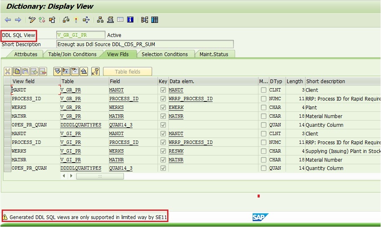Viewport: 381px width, 227px height.
Task: Click the Expand All double-down icon
Action: 58,72
